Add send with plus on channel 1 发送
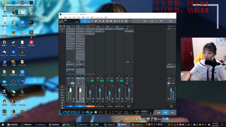The image size is (226, 127). (x=74, y=62)
